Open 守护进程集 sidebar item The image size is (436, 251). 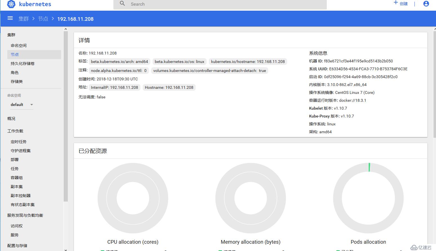[x=21, y=151]
